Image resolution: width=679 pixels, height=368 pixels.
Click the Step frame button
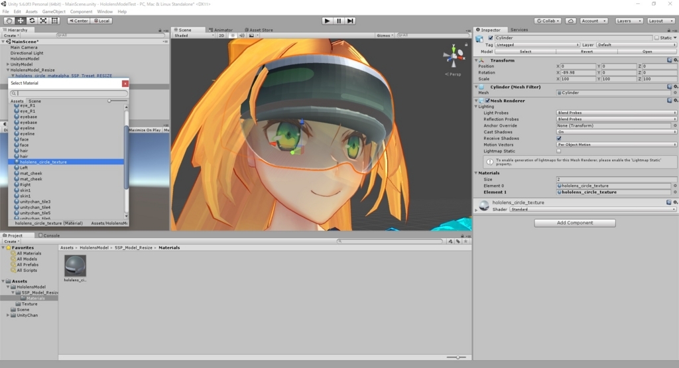point(350,21)
